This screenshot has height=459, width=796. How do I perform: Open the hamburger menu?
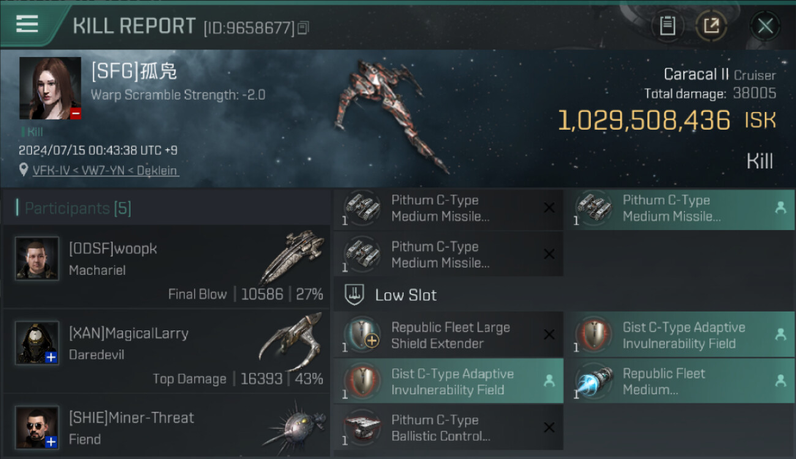(27, 24)
